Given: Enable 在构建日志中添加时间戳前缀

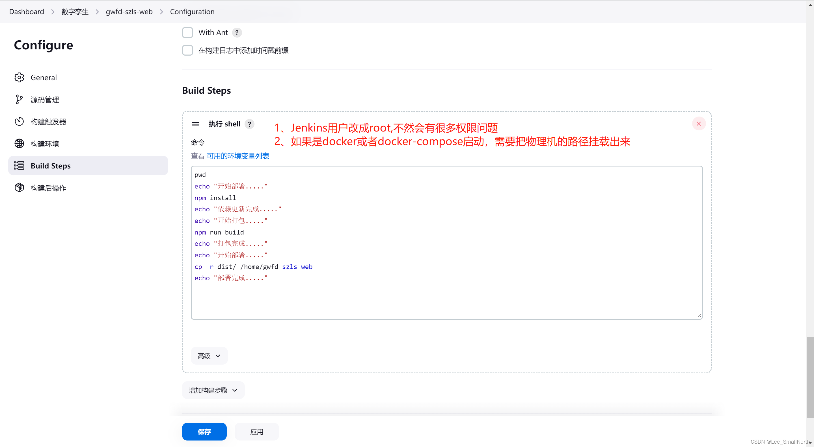Looking at the screenshot, I should click(187, 50).
